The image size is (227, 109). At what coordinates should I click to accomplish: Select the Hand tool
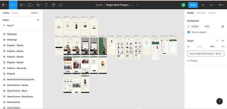(x=53, y=5)
